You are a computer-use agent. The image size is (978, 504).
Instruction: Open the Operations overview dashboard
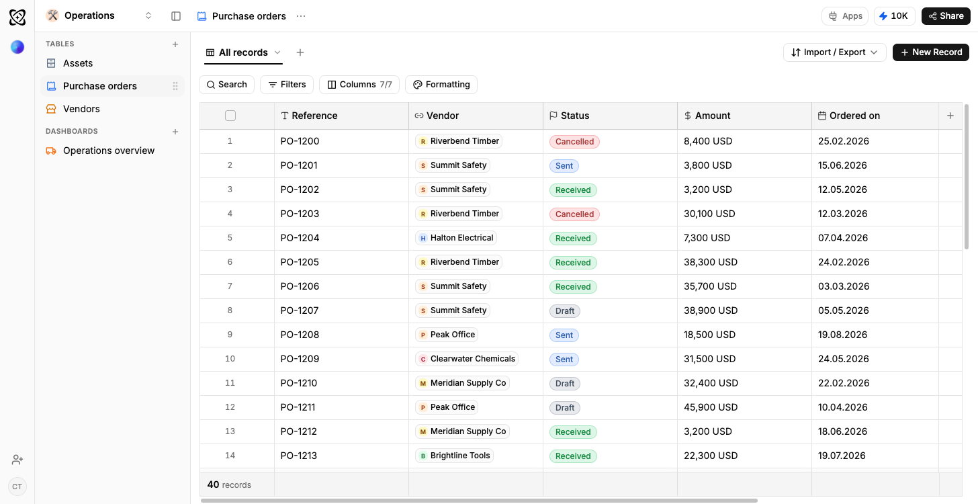[113, 151]
